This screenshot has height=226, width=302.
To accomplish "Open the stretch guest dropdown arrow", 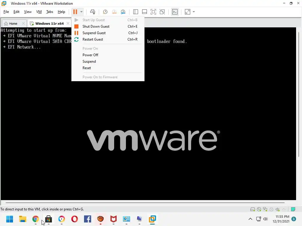I will pos(194,12).
